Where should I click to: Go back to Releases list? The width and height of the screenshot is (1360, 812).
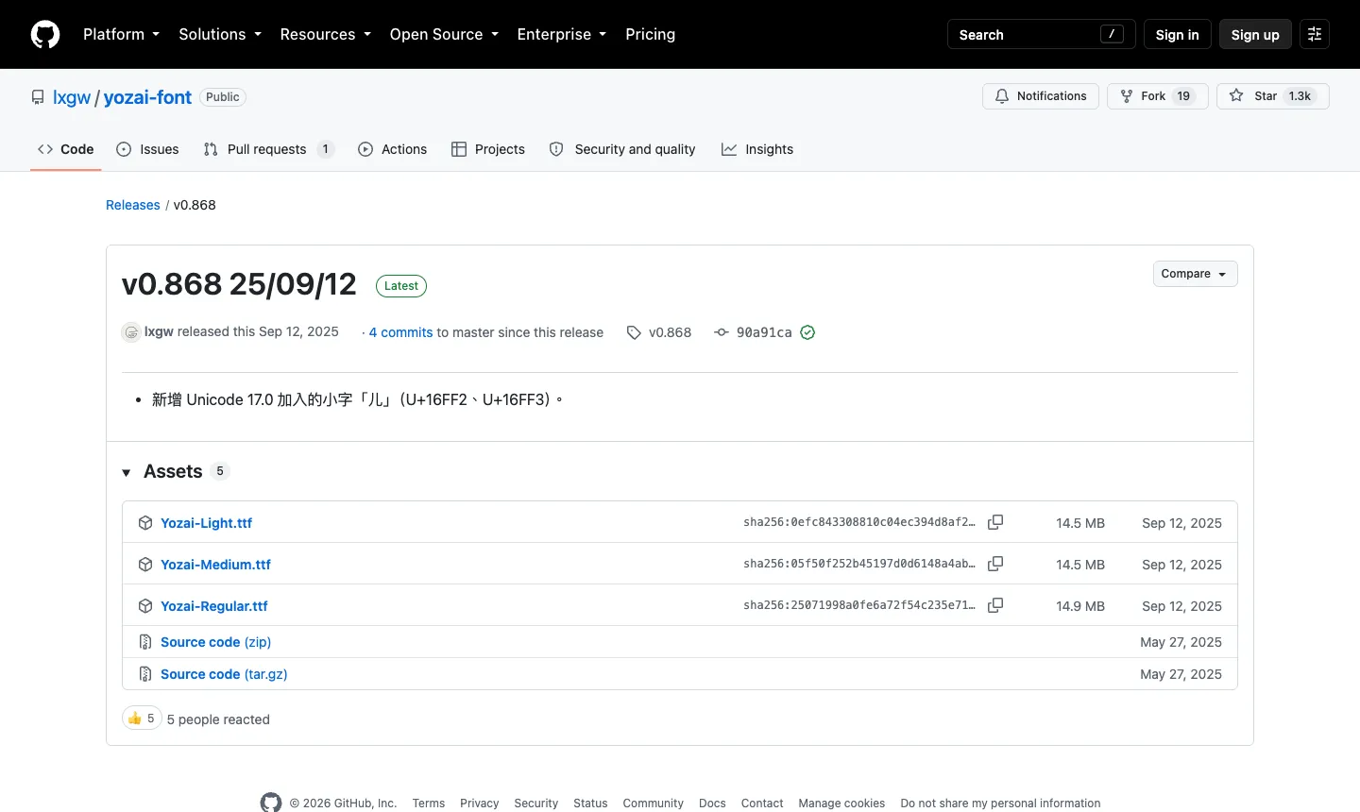pos(133,205)
